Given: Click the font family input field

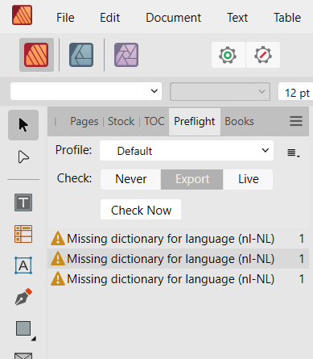Looking at the screenshot, I should 78,91.
